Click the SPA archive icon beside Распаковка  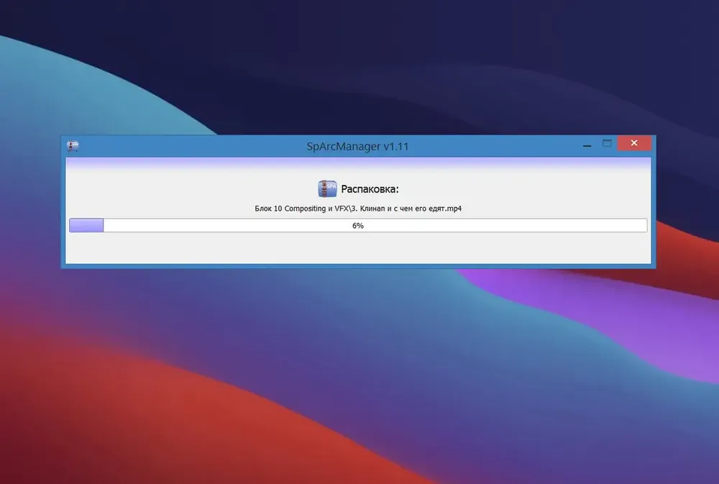click(327, 188)
